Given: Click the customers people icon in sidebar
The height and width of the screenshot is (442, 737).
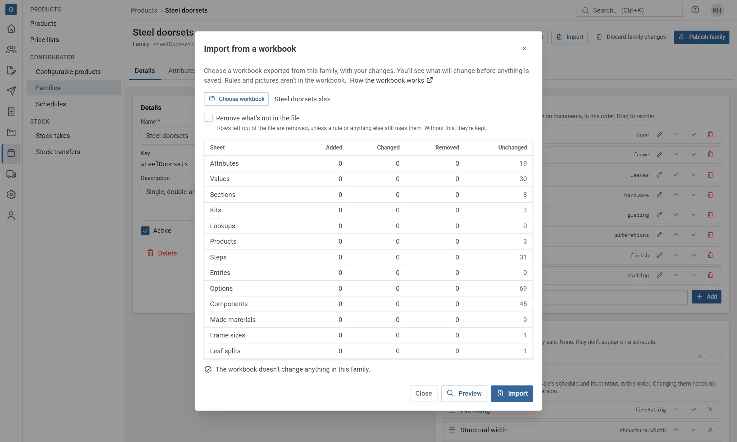Looking at the screenshot, I should pos(11,49).
